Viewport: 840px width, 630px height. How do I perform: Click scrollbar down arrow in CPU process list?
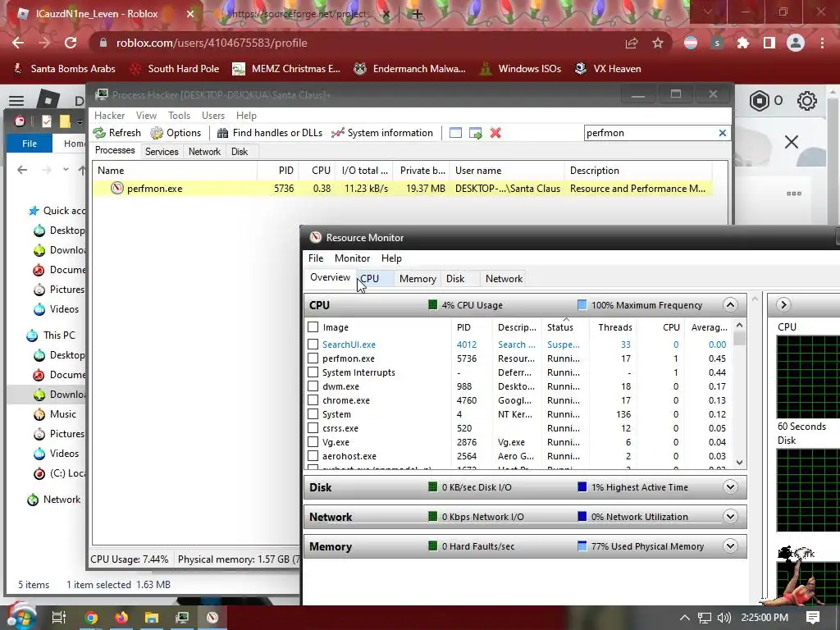tap(739, 463)
